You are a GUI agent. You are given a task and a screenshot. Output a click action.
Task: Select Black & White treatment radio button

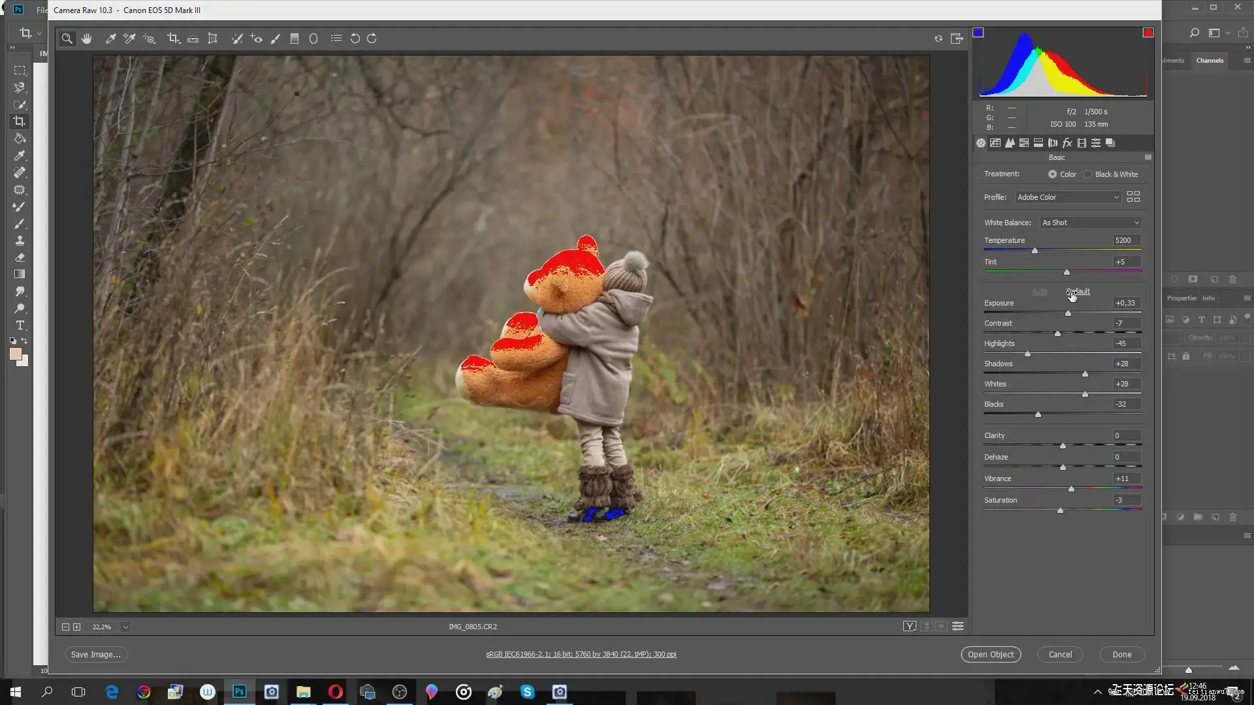[x=1088, y=174]
